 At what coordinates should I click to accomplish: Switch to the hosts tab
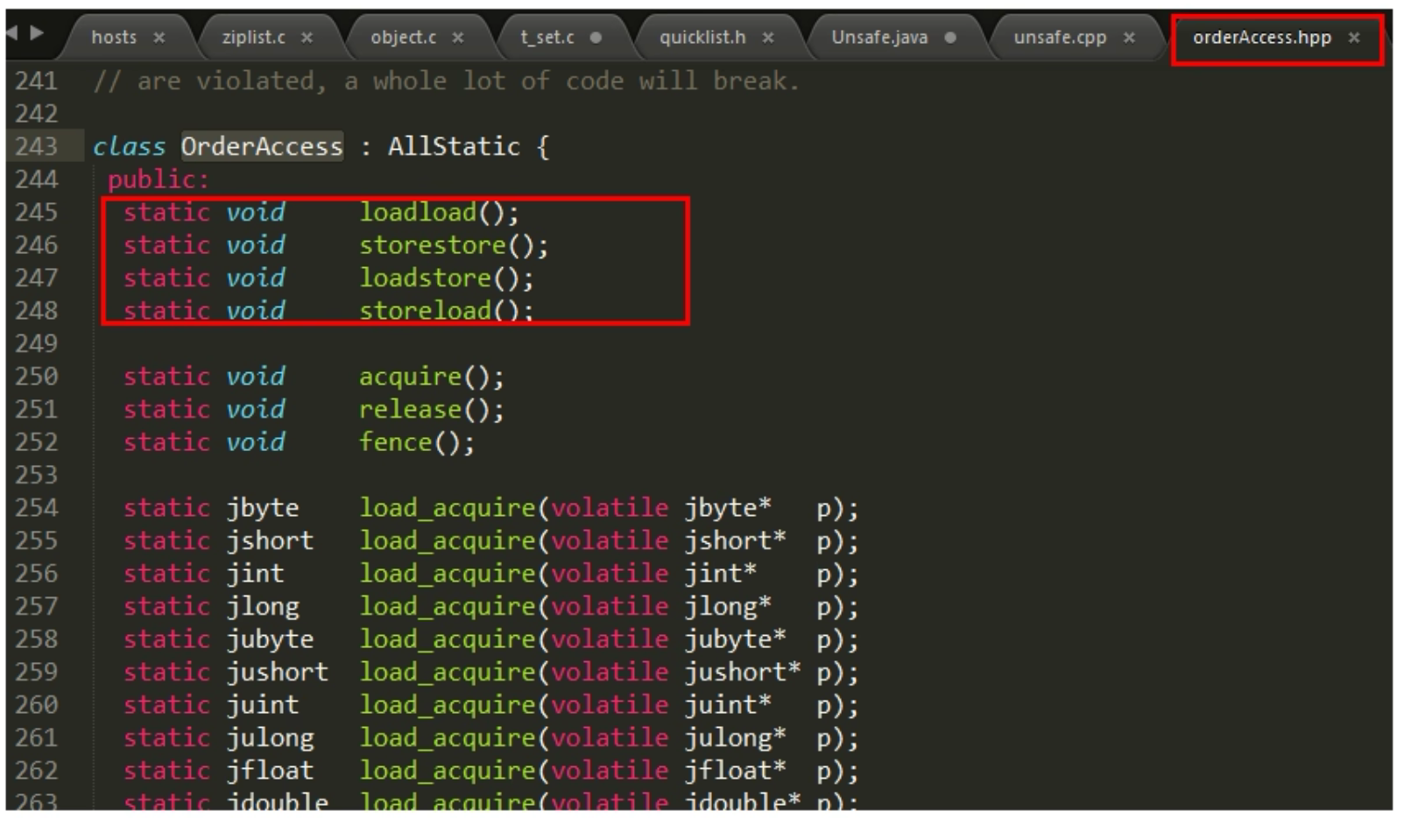[x=114, y=38]
